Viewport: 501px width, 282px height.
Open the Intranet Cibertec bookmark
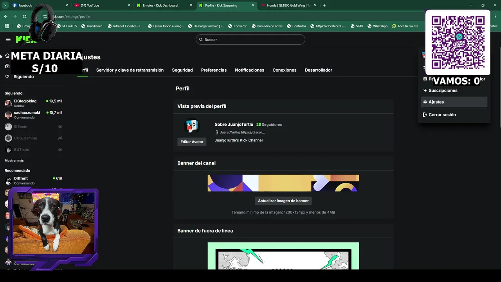[125, 26]
